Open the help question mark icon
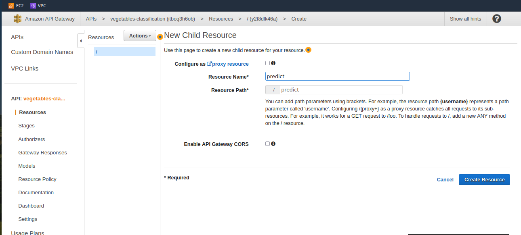Viewport: 521px width, 235px height. tap(497, 19)
